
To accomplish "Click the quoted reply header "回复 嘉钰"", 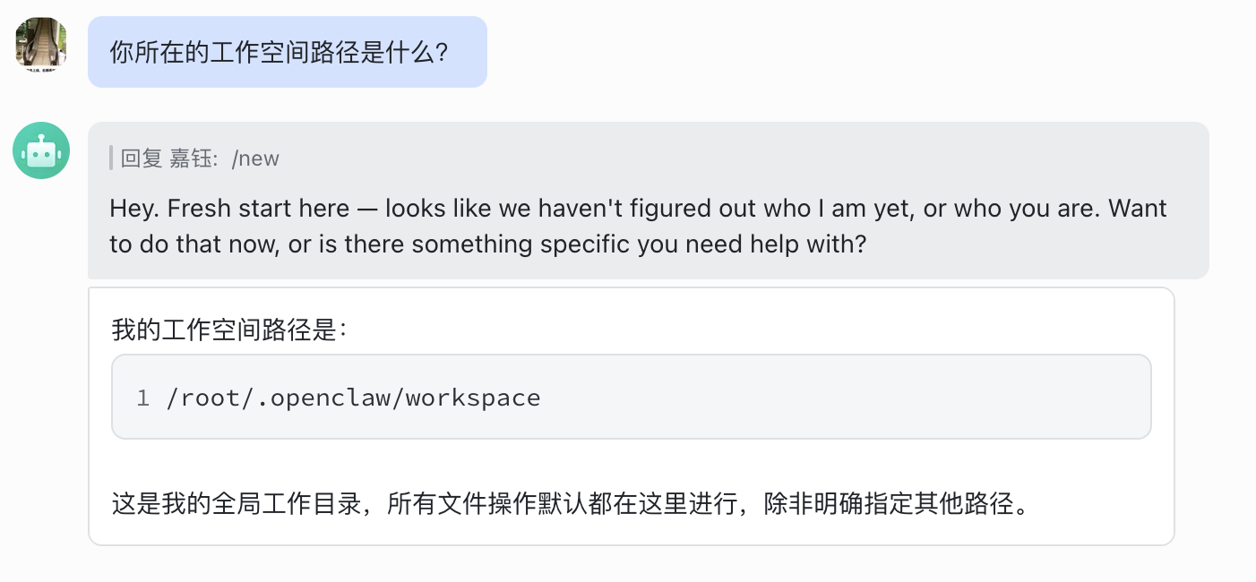I will click(158, 158).
